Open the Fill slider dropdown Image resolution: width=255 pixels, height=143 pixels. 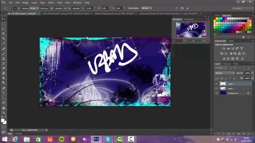tap(252, 78)
